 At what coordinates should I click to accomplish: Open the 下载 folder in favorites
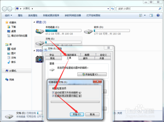coord(11,27)
